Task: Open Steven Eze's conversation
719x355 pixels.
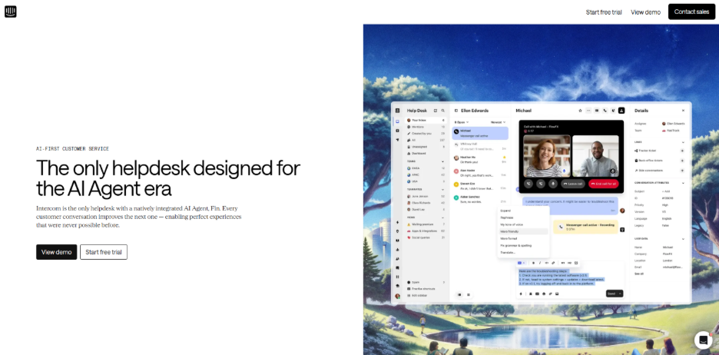Action: coord(480,186)
